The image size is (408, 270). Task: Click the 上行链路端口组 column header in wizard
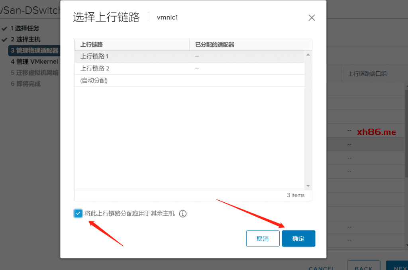(367, 74)
